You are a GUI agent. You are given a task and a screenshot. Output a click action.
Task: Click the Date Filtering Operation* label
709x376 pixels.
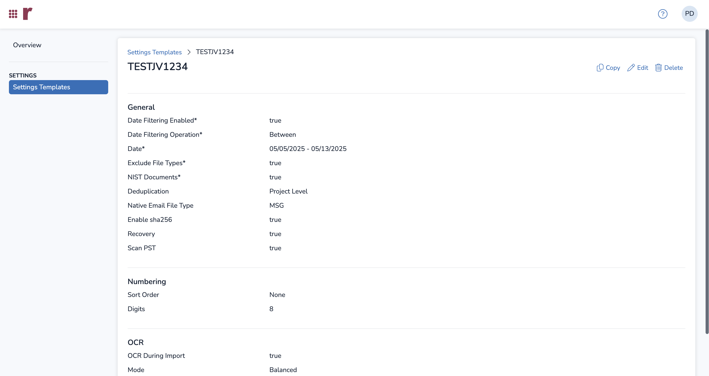click(x=165, y=135)
